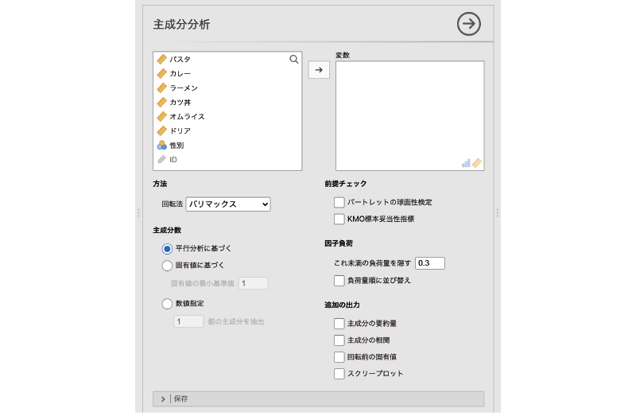Click the 個の主成分を抽出 number field

[x=188, y=321]
